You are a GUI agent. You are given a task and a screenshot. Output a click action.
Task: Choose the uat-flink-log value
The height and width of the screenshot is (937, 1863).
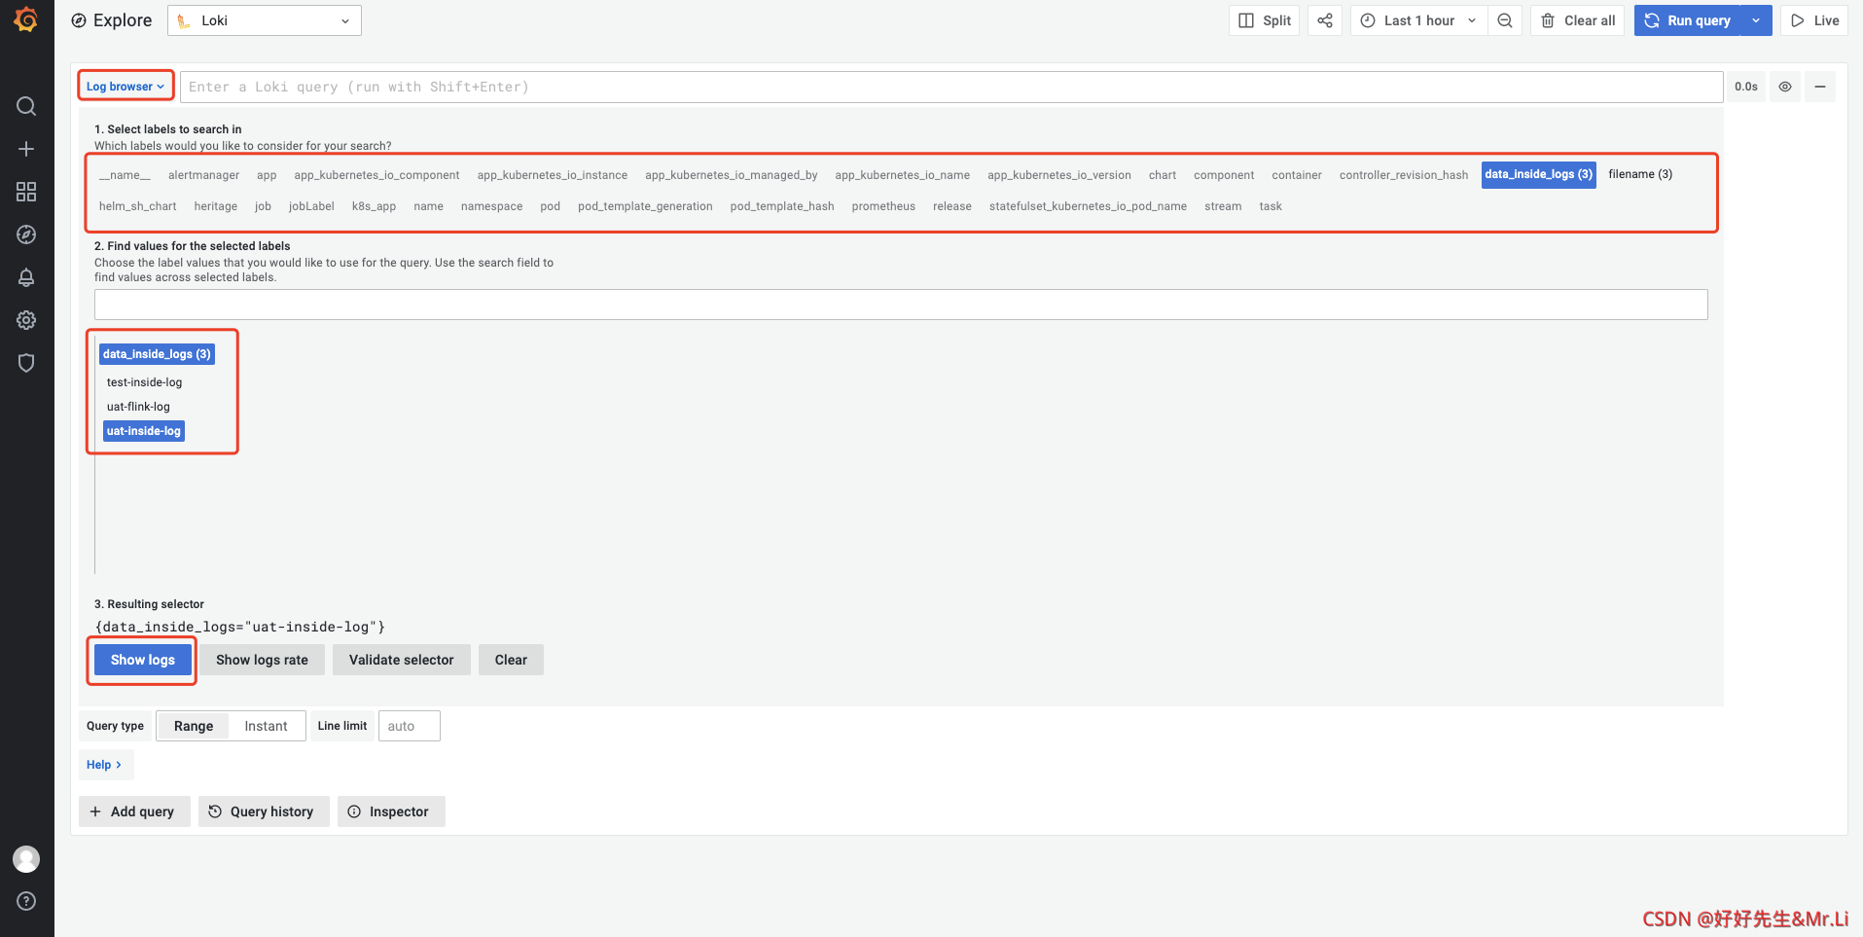(x=138, y=407)
